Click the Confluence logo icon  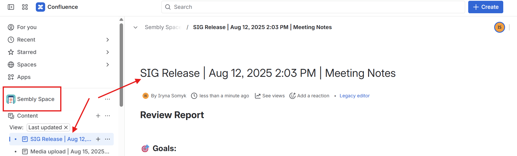coord(40,7)
